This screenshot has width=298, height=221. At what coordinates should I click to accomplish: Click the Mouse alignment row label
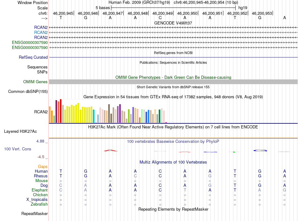(41, 181)
